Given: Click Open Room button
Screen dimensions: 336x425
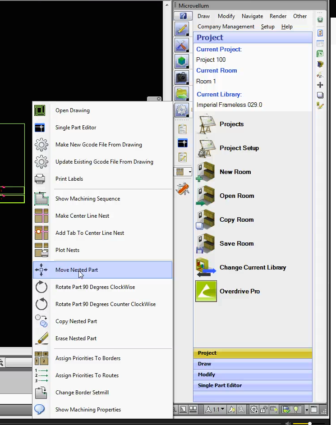Looking at the screenshot, I should (x=237, y=196).
